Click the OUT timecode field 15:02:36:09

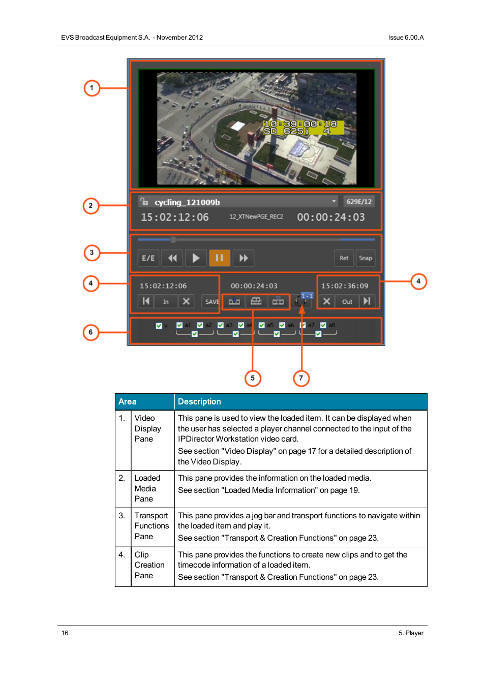coord(345,286)
